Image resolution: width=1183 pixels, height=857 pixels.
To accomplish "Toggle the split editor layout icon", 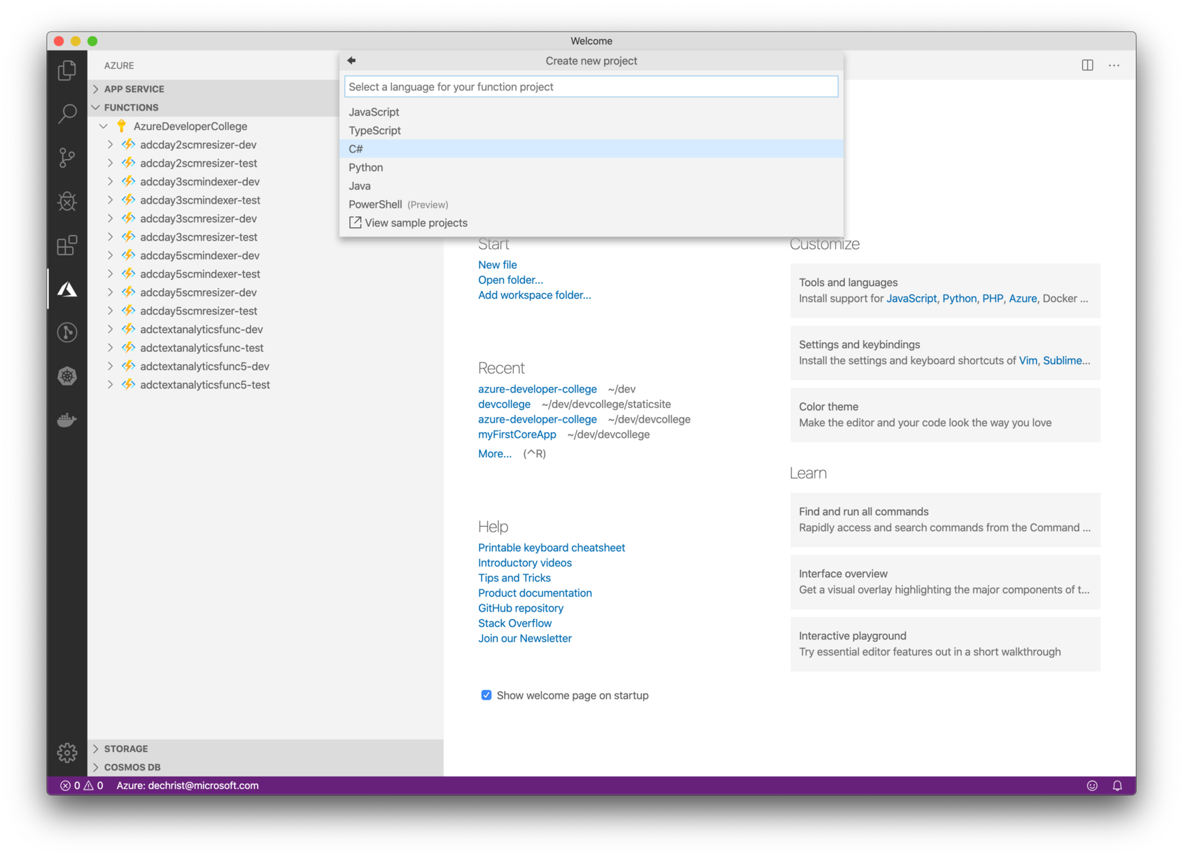I will click(1088, 64).
